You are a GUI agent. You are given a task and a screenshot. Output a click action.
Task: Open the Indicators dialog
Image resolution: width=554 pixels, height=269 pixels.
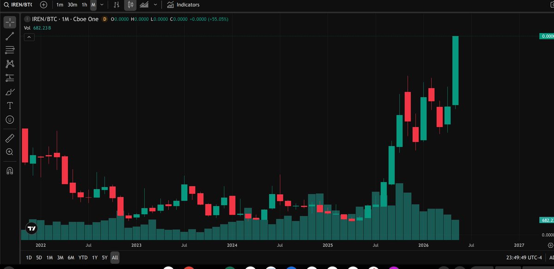point(184,5)
